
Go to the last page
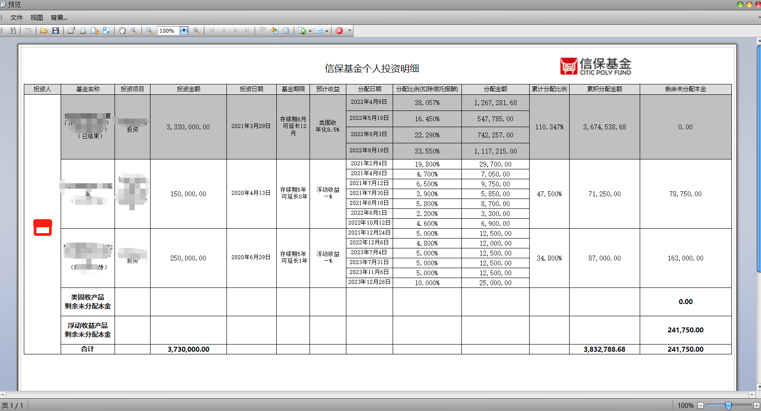[247, 31]
